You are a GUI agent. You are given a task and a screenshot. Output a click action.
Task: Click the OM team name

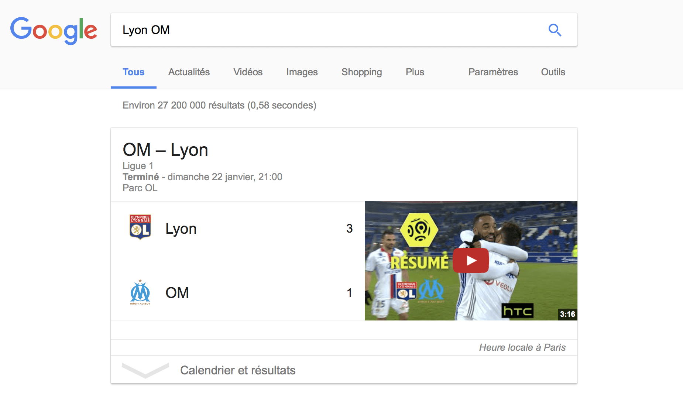pyautogui.click(x=177, y=293)
